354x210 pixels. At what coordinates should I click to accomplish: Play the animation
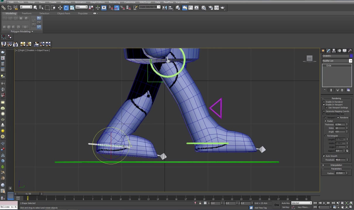point(324,203)
